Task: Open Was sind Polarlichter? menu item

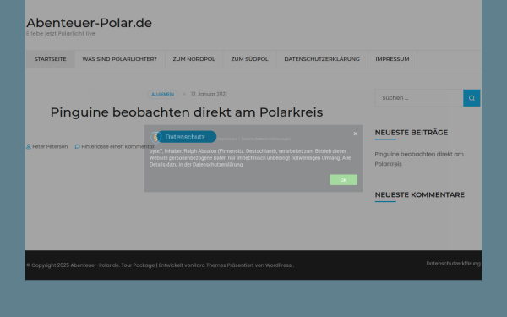Action: (x=120, y=59)
